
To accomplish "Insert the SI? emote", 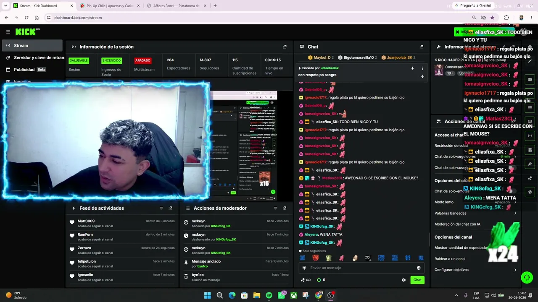I will click(x=408, y=258).
